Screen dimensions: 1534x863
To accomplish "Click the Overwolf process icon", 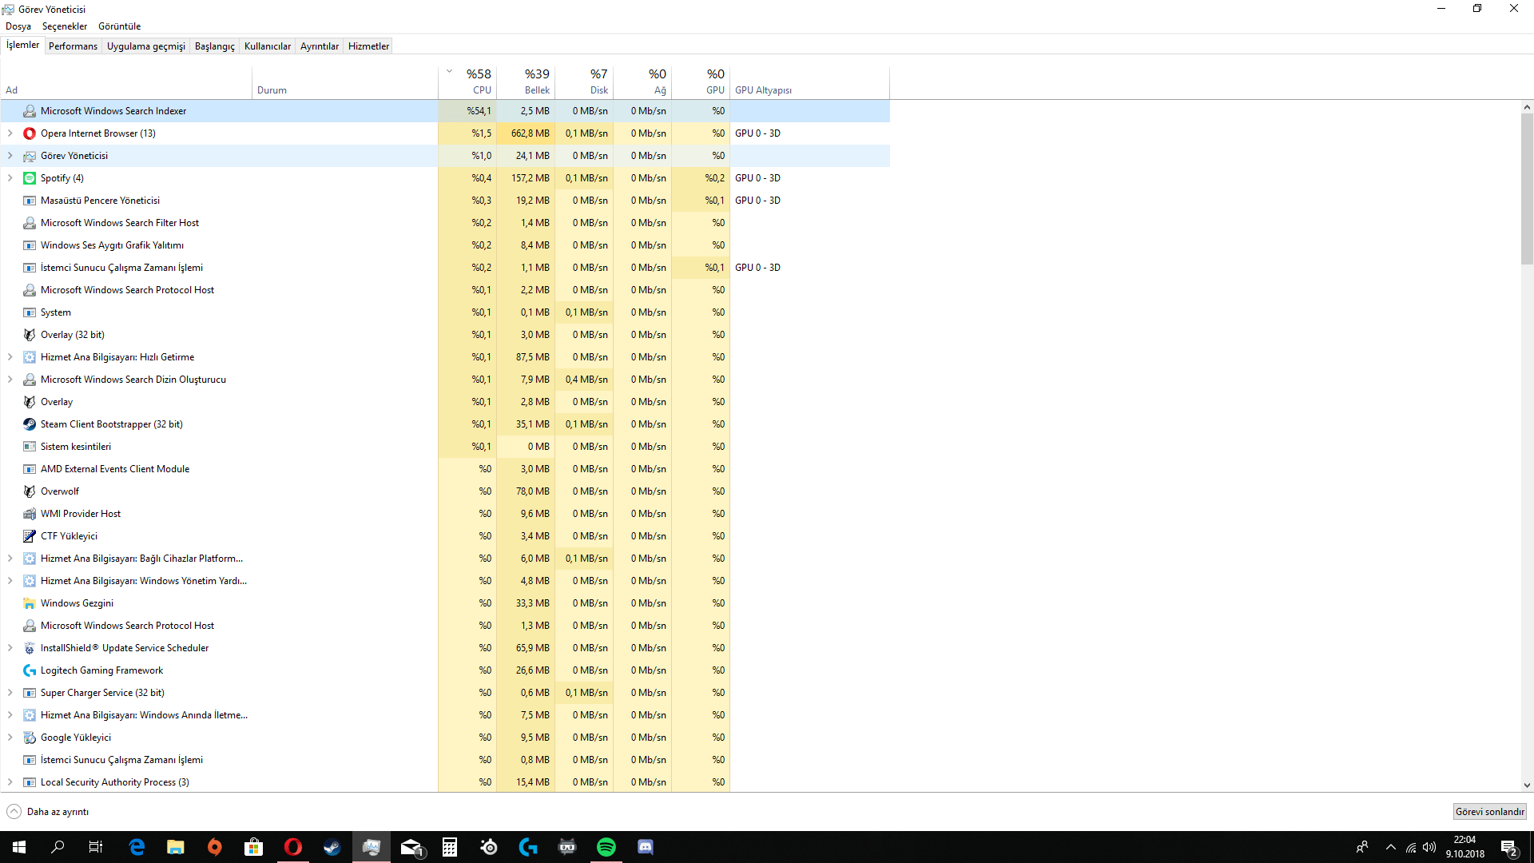I will pyautogui.click(x=30, y=491).
